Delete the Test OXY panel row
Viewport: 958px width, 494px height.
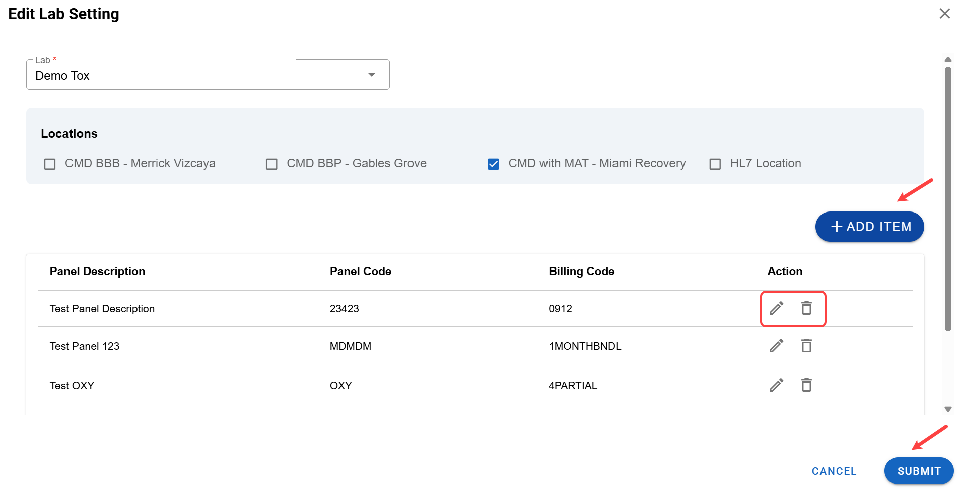806,385
